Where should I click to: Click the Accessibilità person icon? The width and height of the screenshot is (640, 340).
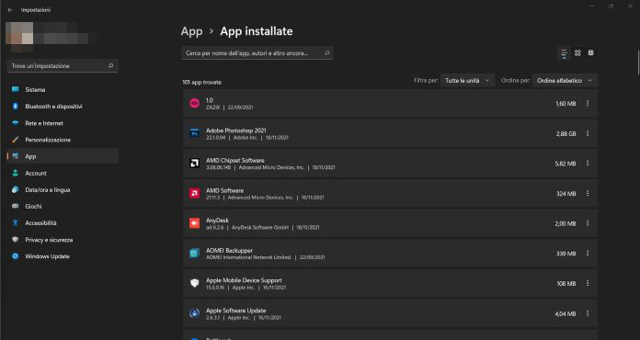click(16, 223)
